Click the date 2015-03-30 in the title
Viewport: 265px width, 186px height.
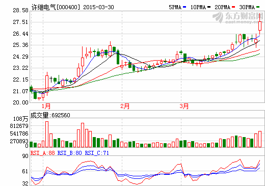(98, 7)
